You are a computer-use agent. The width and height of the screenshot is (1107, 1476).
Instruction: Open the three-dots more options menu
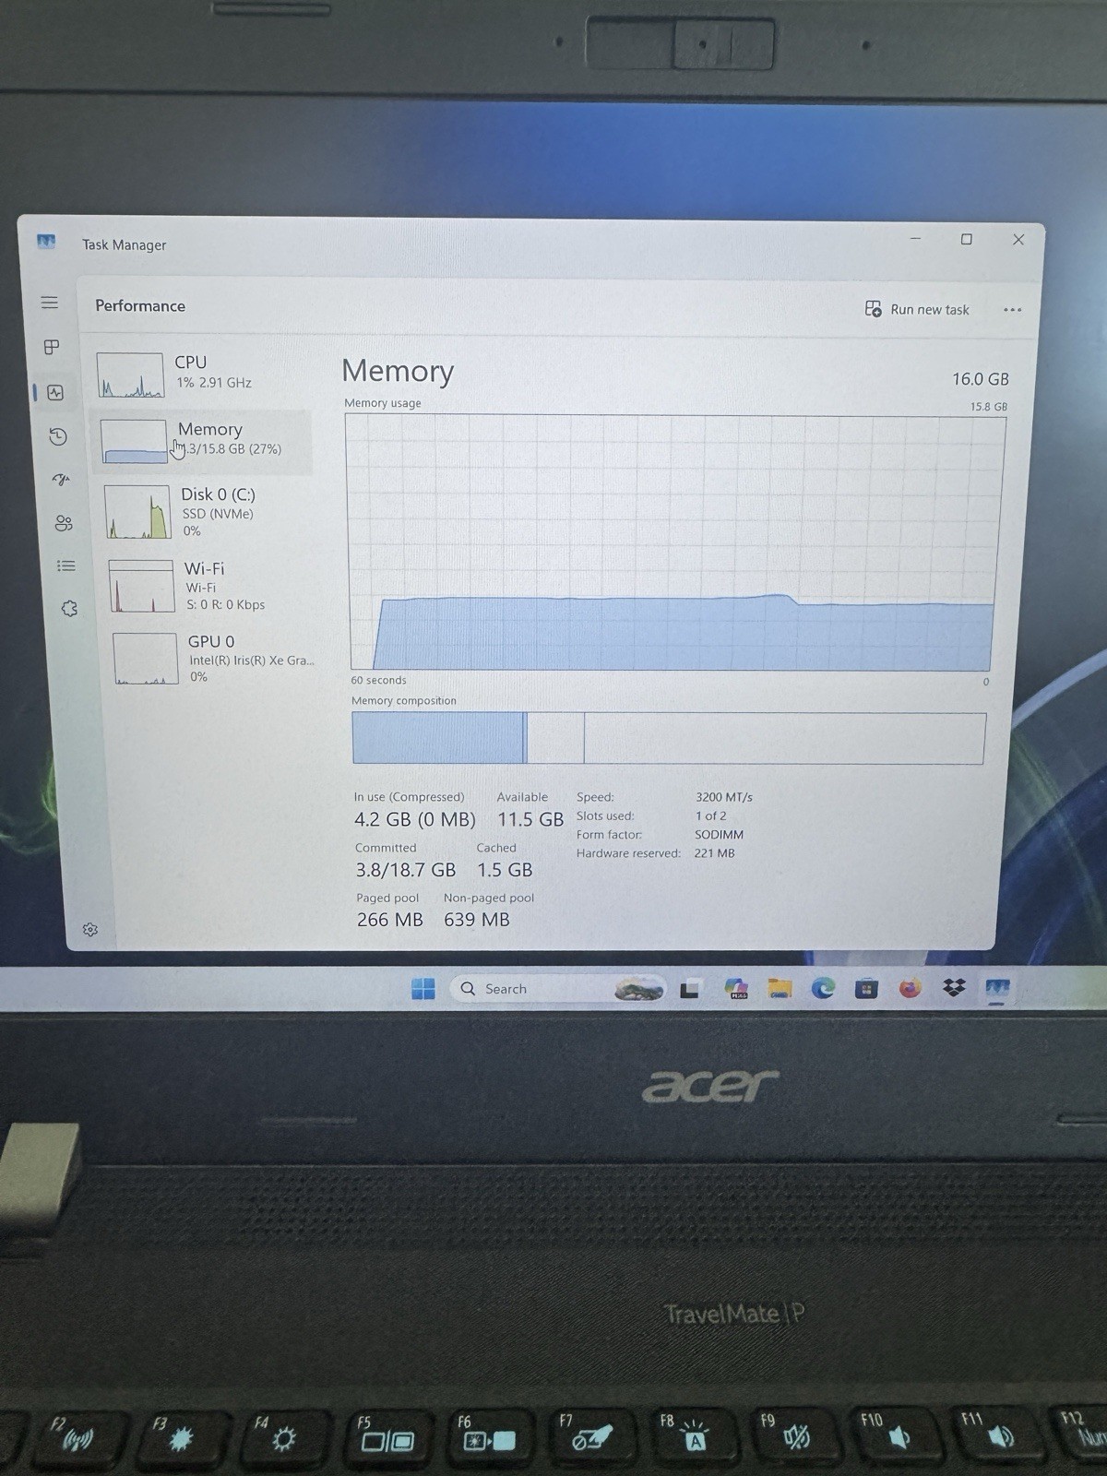tap(1012, 310)
